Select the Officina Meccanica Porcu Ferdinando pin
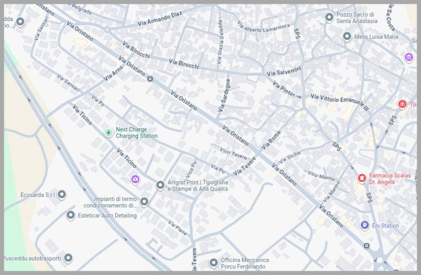 tap(213, 262)
